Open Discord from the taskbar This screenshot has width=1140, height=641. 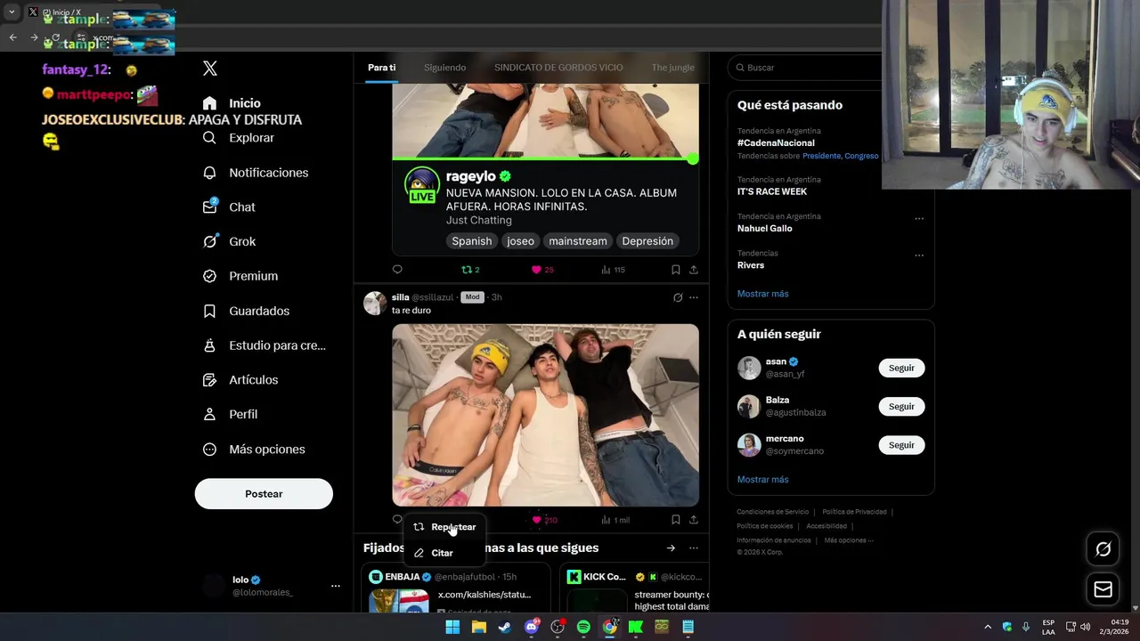(x=532, y=627)
